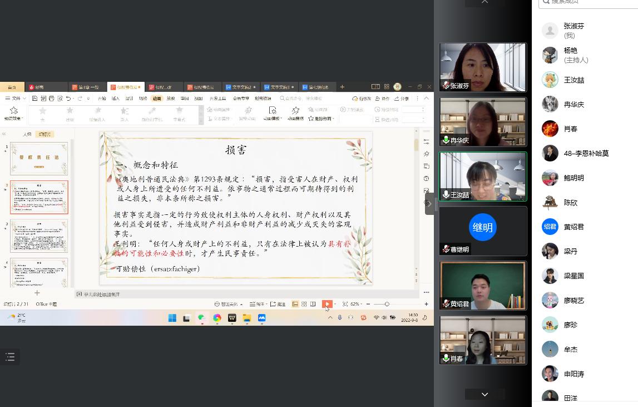Viewport: 638px width, 407px height.
Task: Expand the 文件 file menu dropdown
Action: [16, 99]
